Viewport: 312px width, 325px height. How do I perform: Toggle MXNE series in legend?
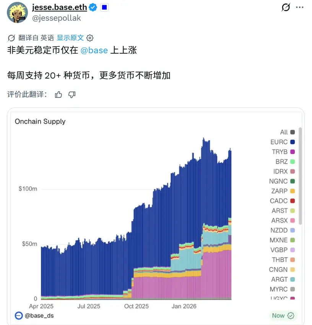(x=282, y=240)
